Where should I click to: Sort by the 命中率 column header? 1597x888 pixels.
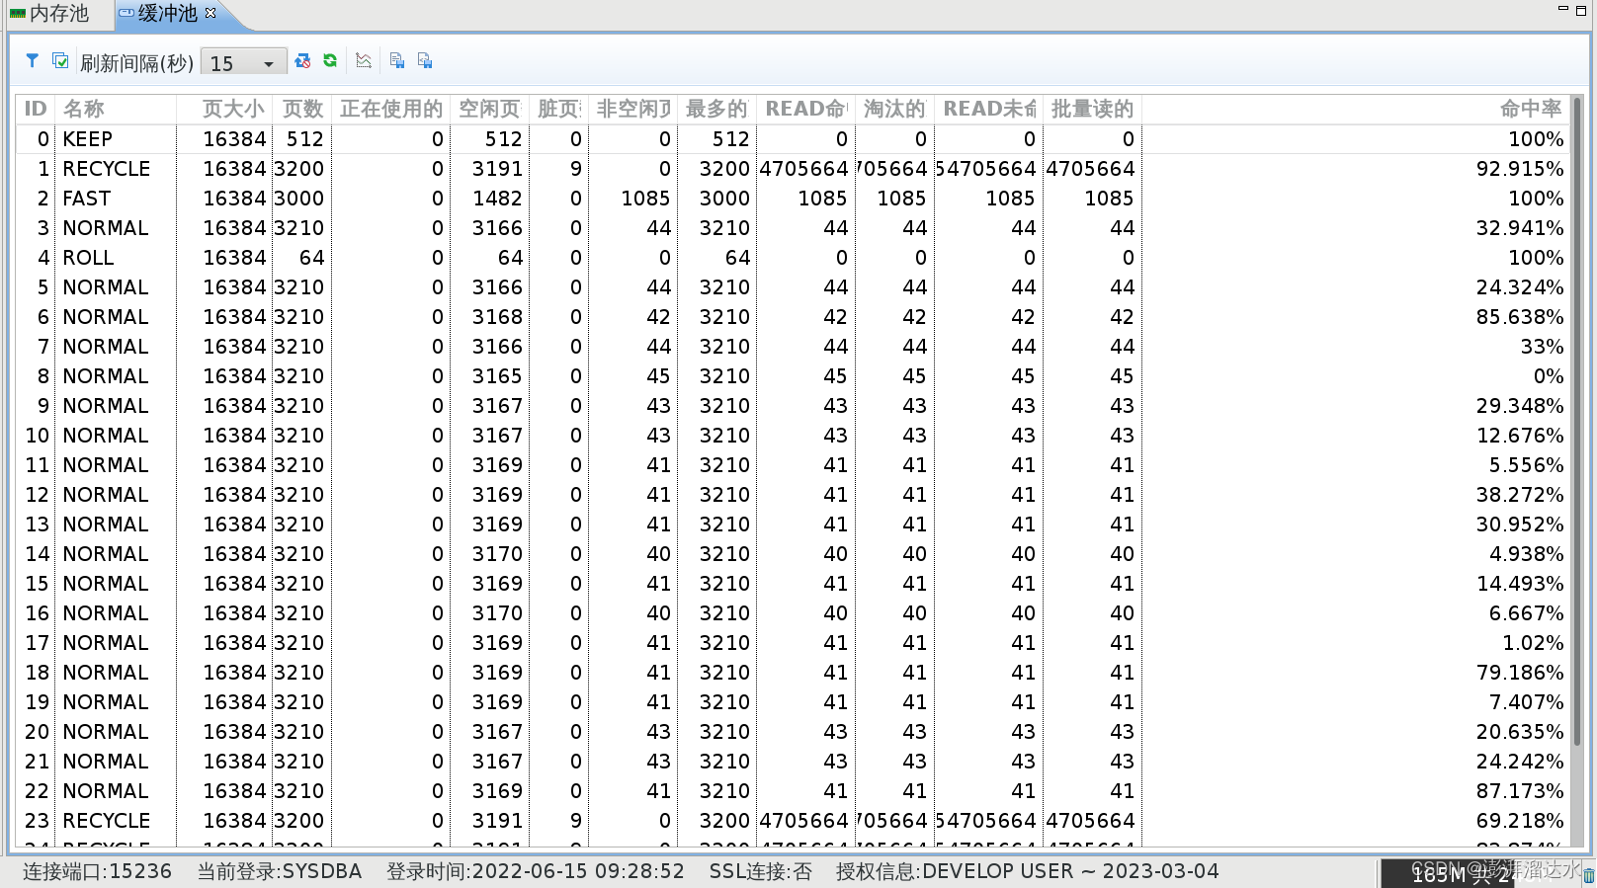point(1356,109)
